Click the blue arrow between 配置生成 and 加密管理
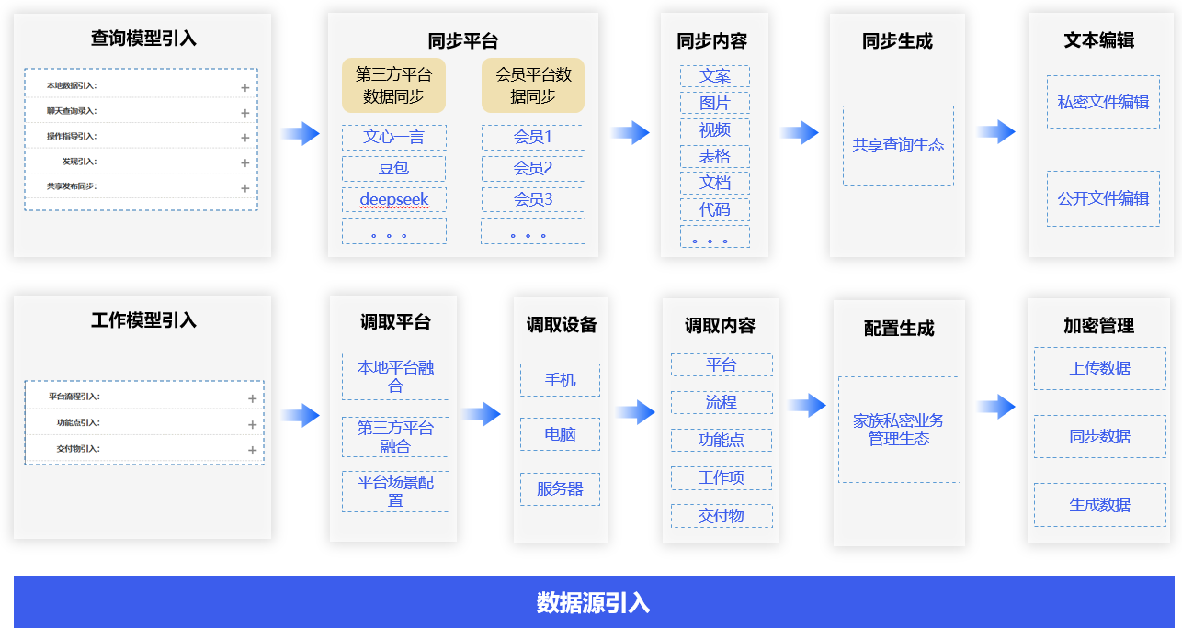 (995, 406)
